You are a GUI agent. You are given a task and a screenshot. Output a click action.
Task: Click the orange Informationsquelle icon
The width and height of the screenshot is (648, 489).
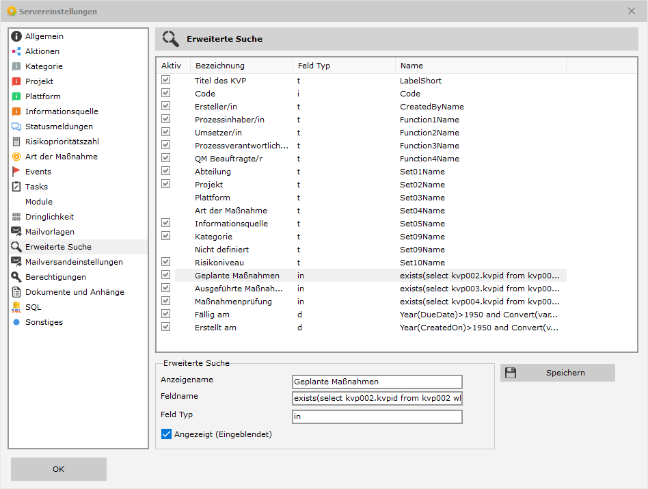point(16,111)
